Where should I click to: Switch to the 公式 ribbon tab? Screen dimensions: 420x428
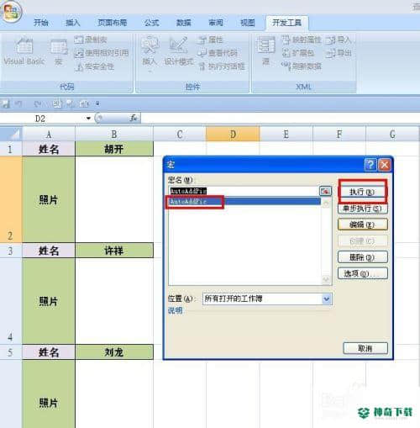coord(152,23)
